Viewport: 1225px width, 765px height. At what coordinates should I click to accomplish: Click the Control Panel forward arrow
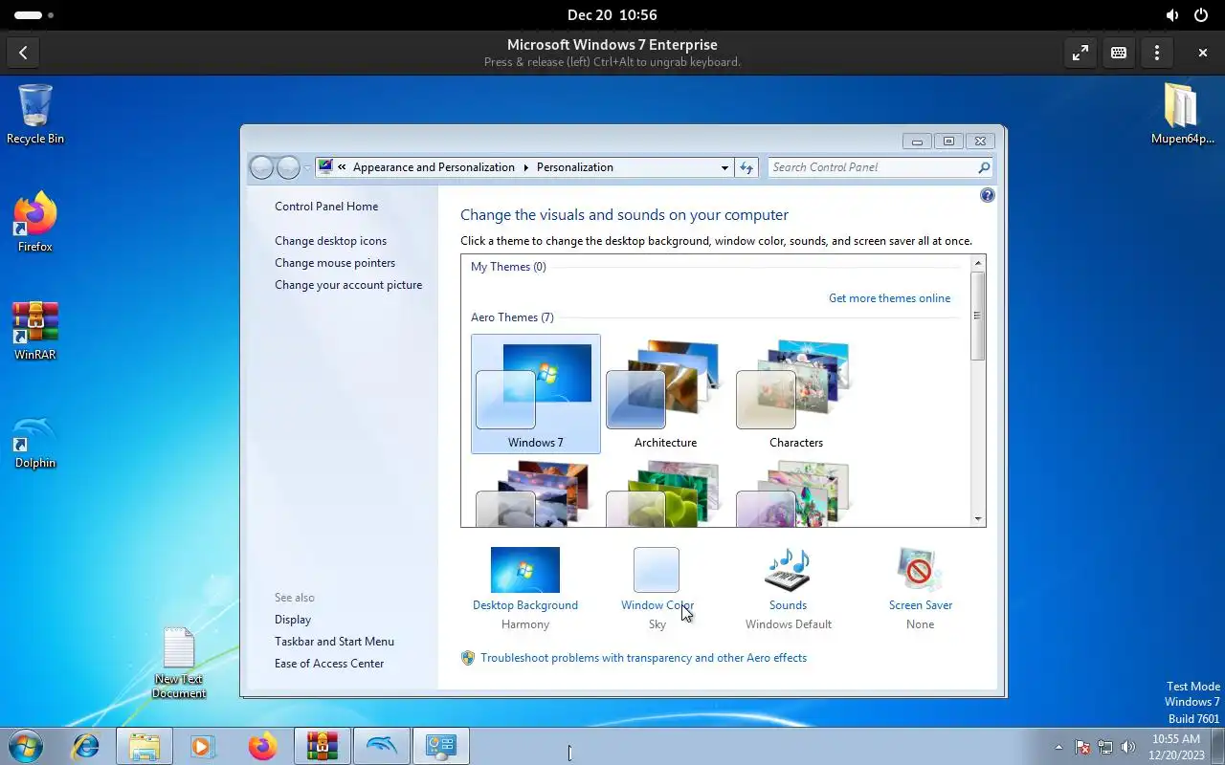288,167
